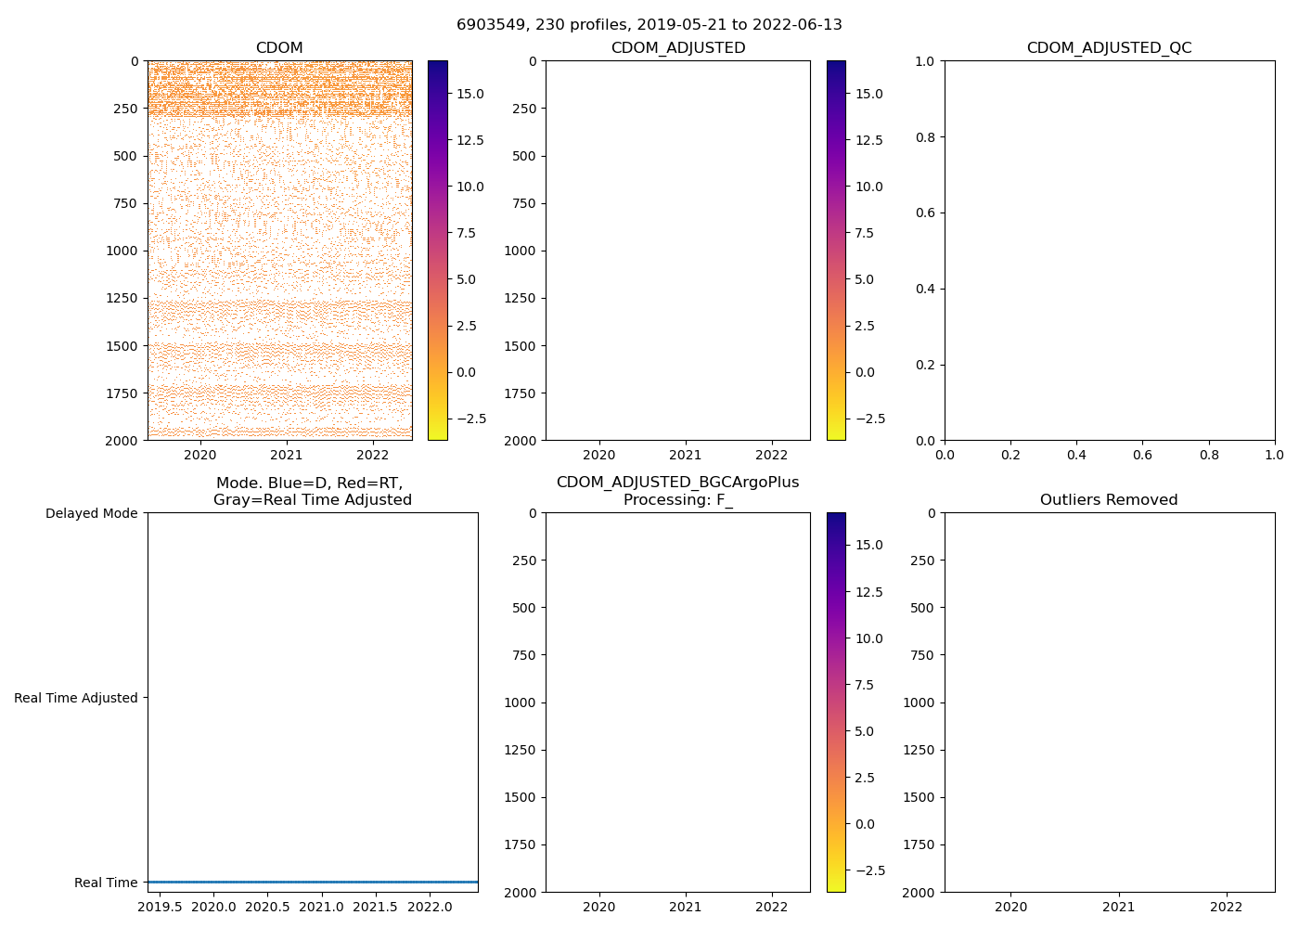
Task: Click the figure title starting with 6903549
Action: pos(649,25)
